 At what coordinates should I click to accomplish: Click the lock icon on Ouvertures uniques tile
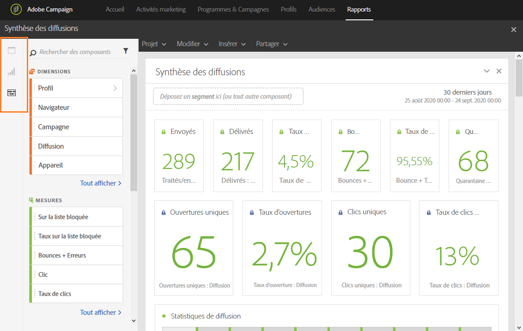(x=163, y=213)
